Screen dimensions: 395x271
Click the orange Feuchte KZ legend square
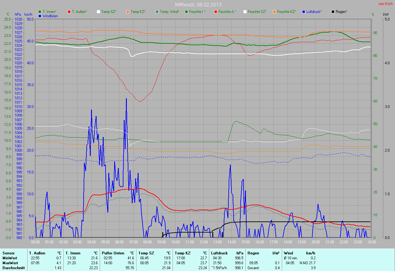[274, 12]
